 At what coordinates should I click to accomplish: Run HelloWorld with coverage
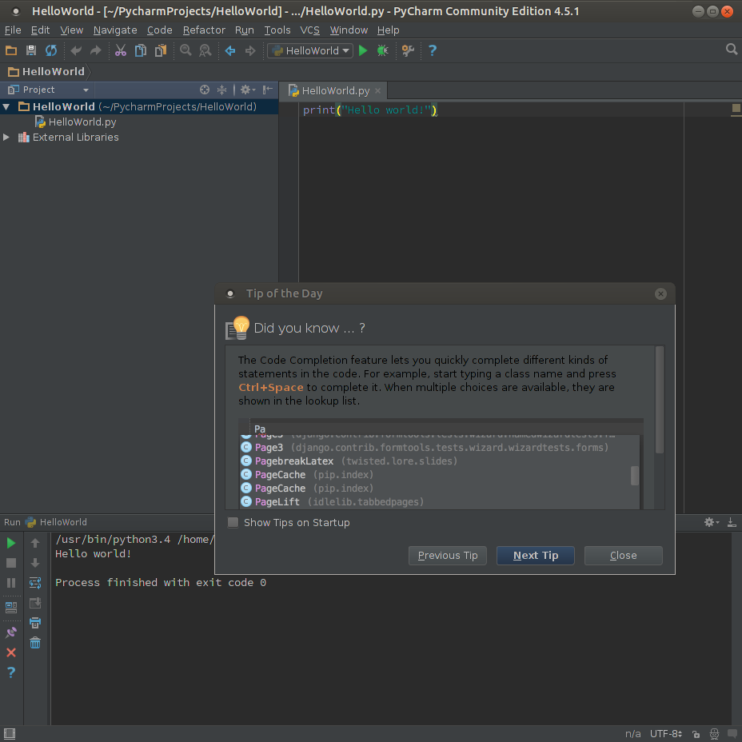click(408, 50)
